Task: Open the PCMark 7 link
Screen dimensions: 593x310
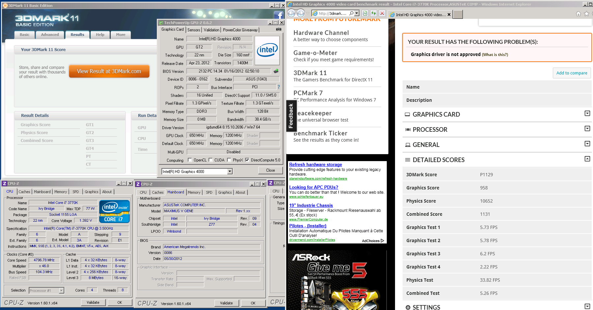Action: click(308, 93)
